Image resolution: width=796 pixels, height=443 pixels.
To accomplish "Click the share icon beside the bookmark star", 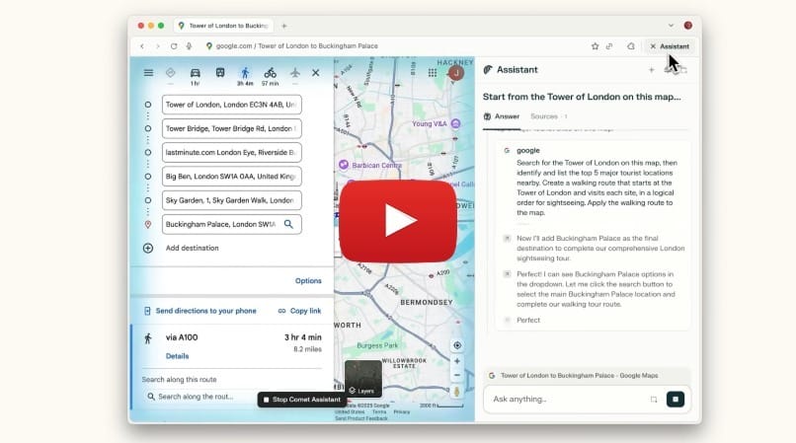I will point(609,46).
